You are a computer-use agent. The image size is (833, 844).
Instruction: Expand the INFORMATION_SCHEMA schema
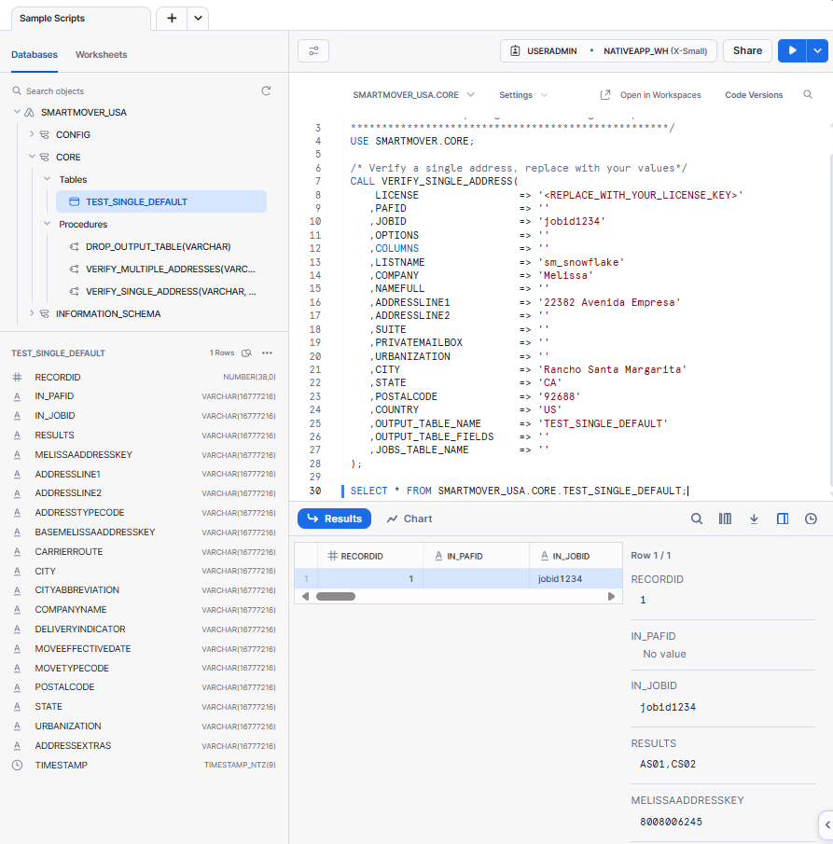point(32,313)
